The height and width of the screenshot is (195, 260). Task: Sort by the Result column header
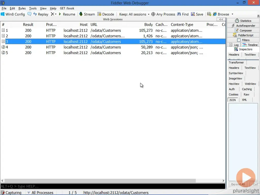[28, 25]
